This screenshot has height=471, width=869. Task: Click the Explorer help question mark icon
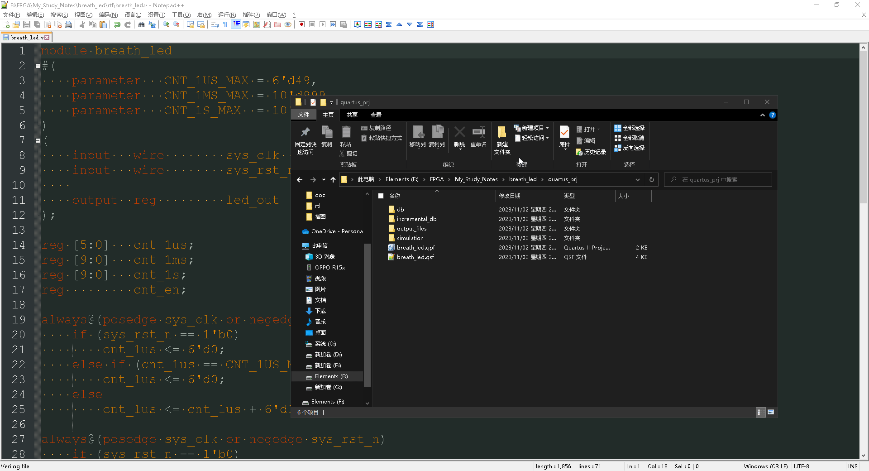[773, 115]
